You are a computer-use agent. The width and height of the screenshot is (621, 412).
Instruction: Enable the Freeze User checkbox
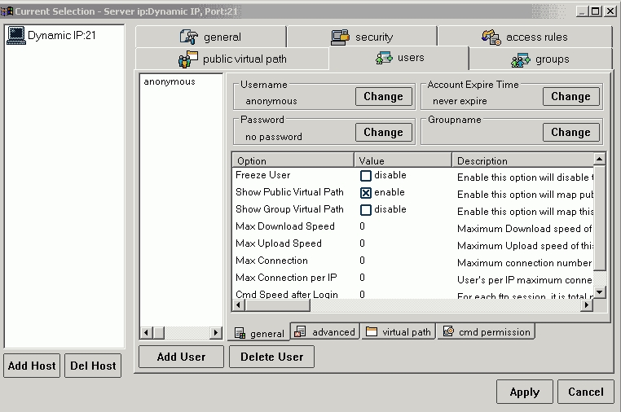point(366,176)
